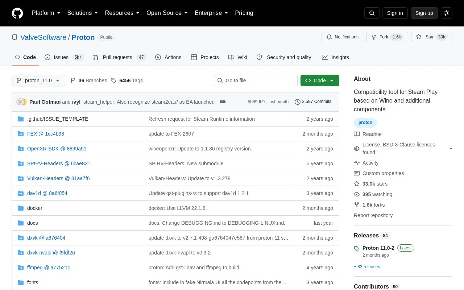This screenshot has width=464, height=290.
Task: Show the expanded commit message ellipsis
Action: (223, 102)
